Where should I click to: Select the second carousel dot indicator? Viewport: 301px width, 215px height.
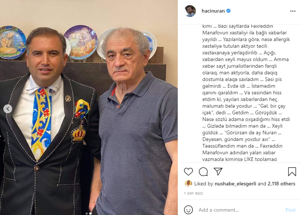(x=90, y=213)
